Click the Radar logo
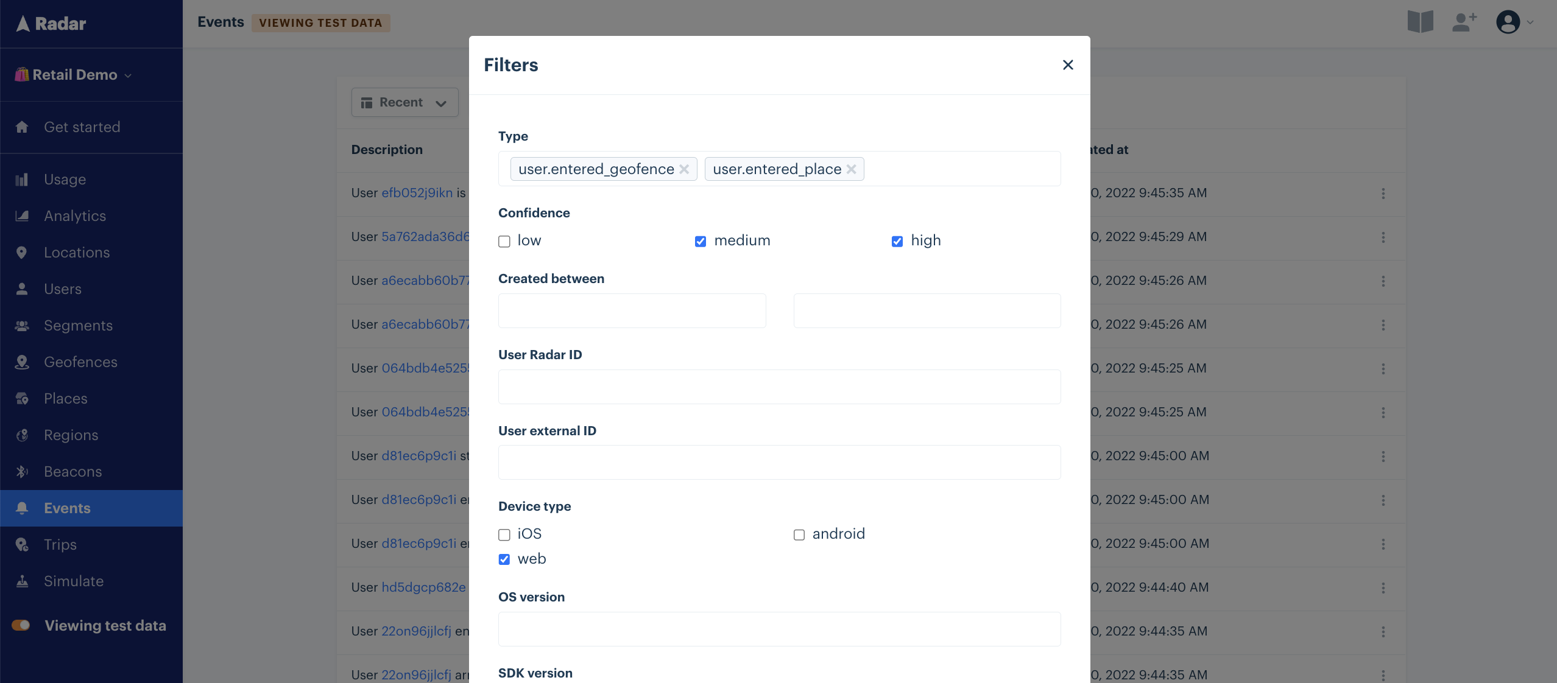Image resolution: width=1557 pixels, height=683 pixels. 52,24
